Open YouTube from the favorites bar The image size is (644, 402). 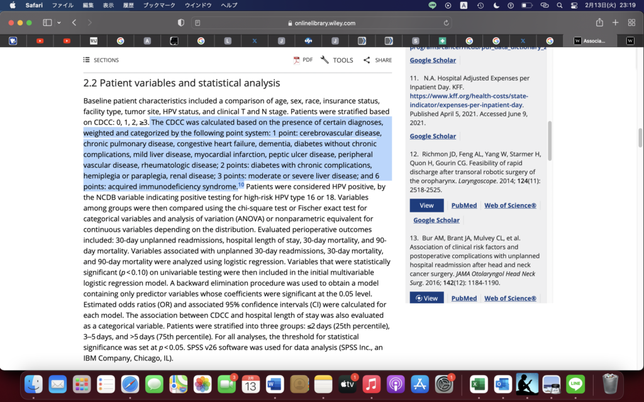(x=40, y=40)
